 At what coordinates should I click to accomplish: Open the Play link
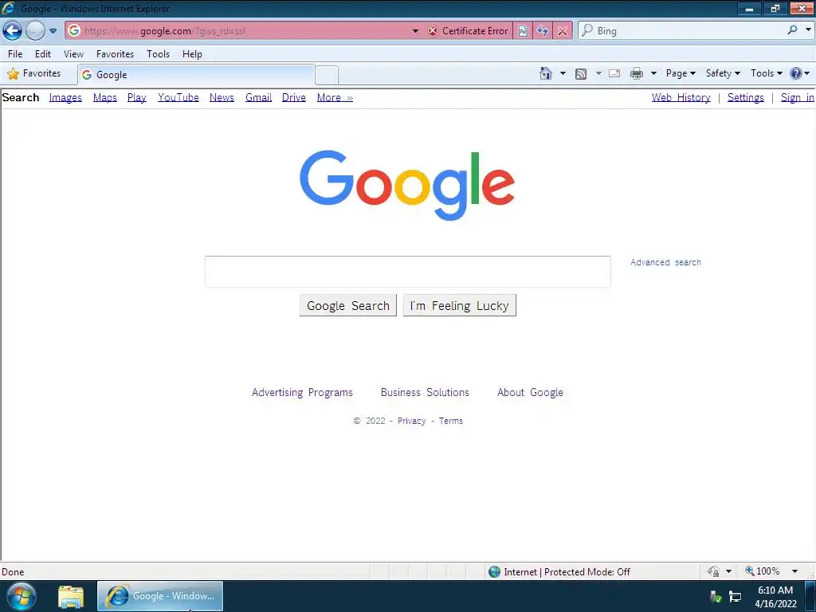pyautogui.click(x=137, y=98)
